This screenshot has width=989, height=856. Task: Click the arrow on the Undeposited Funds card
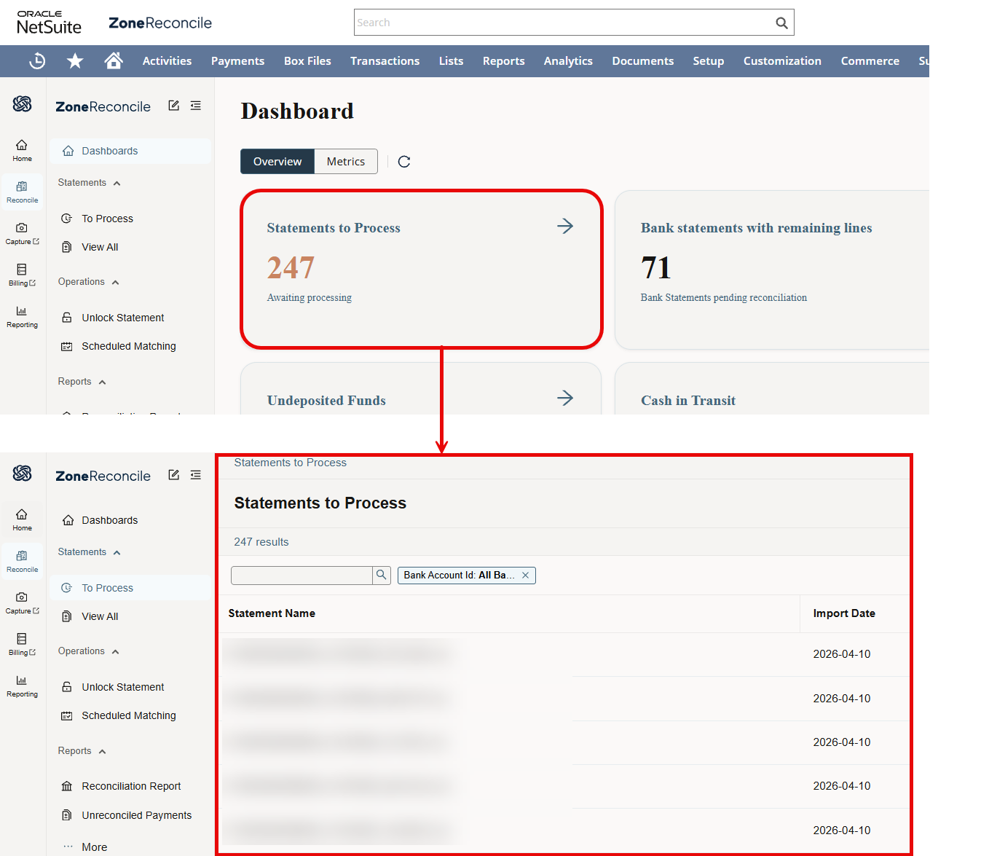[x=565, y=398]
